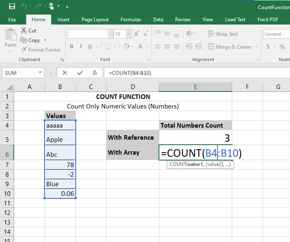290x242 pixels.
Task: Click the Undo arrow icon
Action: pos(24,6)
